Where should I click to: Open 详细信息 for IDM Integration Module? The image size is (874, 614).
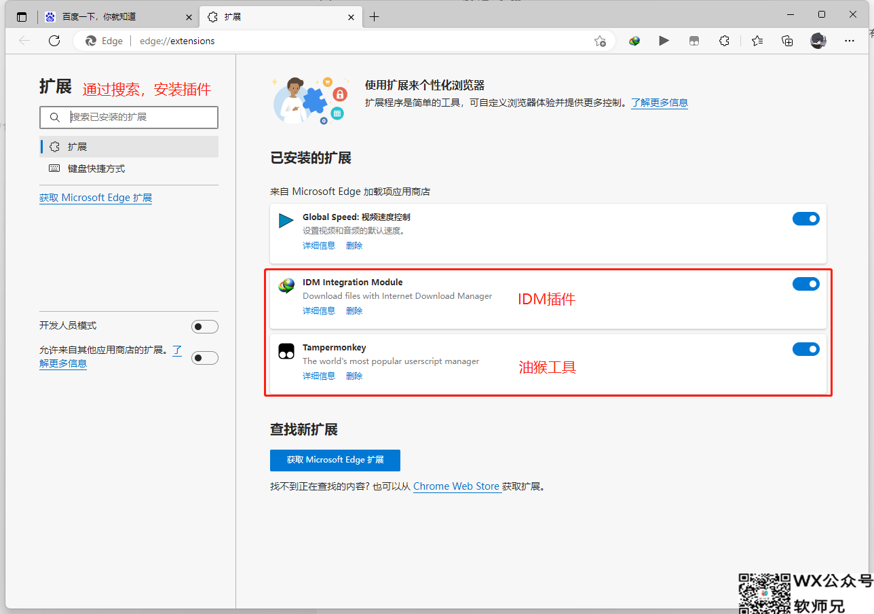click(x=319, y=311)
